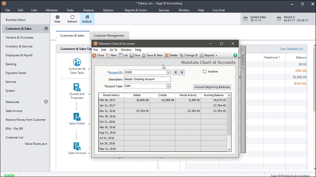Open the Account Type dropdown
Viewport: 316px width, 177px height.
[x=168, y=86]
